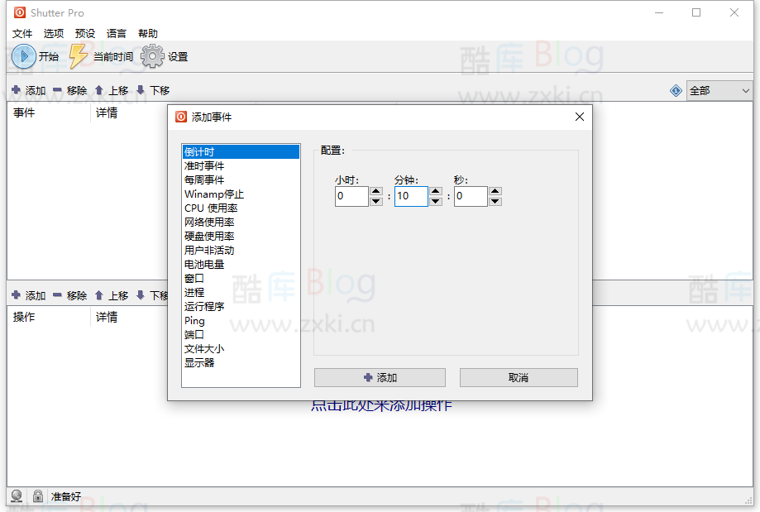
Task: Click the globe icon in the status bar
Action: (15, 495)
